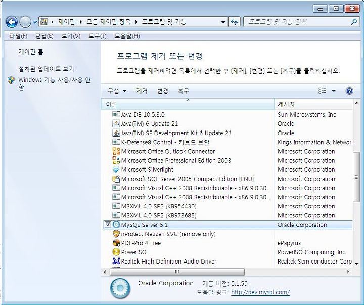The width and height of the screenshot is (364, 305).
Task: Click the horizontal scrollbar right arrow
Action: coord(348,272)
